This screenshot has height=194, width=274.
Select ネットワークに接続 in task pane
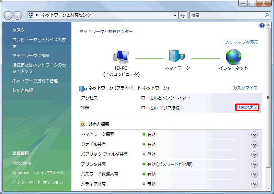[x=31, y=56]
